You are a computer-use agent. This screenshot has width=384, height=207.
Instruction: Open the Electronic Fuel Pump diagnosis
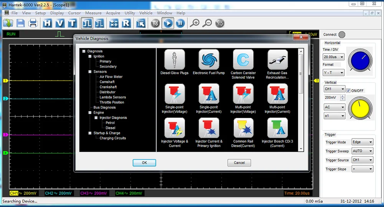[x=209, y=60]
